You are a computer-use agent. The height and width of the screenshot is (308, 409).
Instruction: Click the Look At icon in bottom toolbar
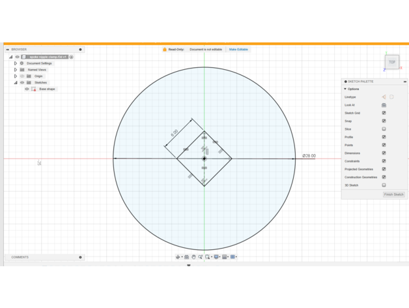[x=186, y=257]
